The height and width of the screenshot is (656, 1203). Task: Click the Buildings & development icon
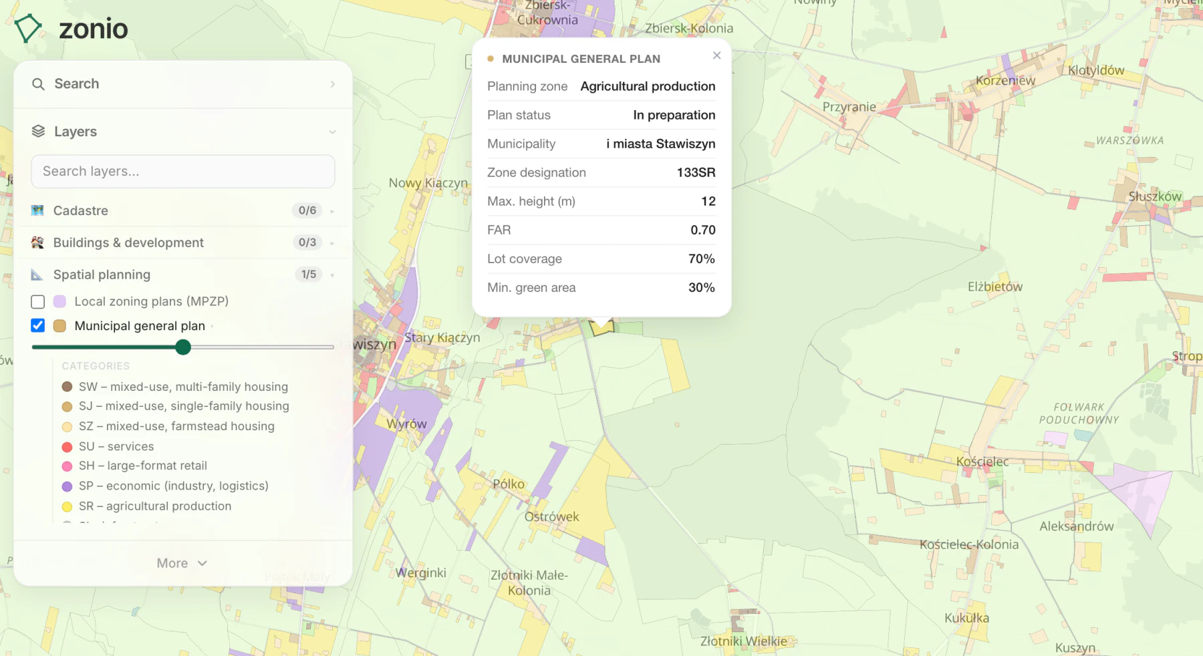(x=37, y=242)
